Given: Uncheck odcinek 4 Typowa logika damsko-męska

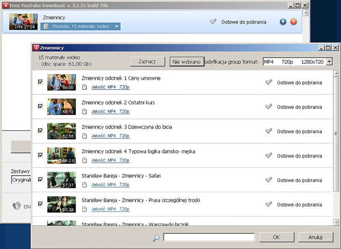Looking at the screenshot, I should (40, 155).
